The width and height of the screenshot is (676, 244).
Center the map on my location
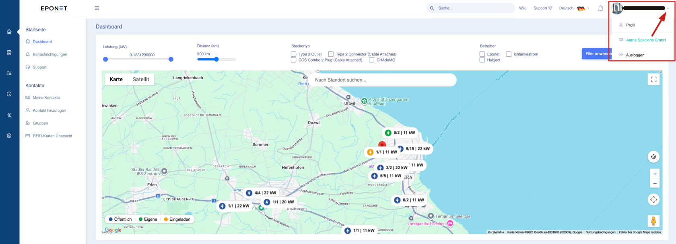tap(653, 157)
